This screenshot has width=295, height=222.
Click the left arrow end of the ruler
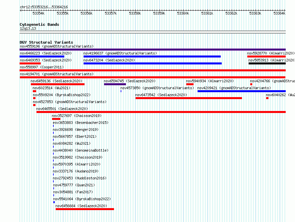click(21, 11)
